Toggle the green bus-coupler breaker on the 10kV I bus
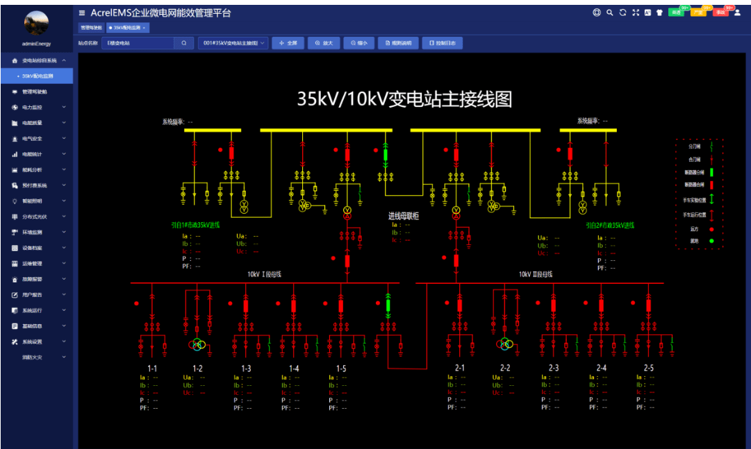The width and height of the screenshot is (751, 449). pos(388,305)
